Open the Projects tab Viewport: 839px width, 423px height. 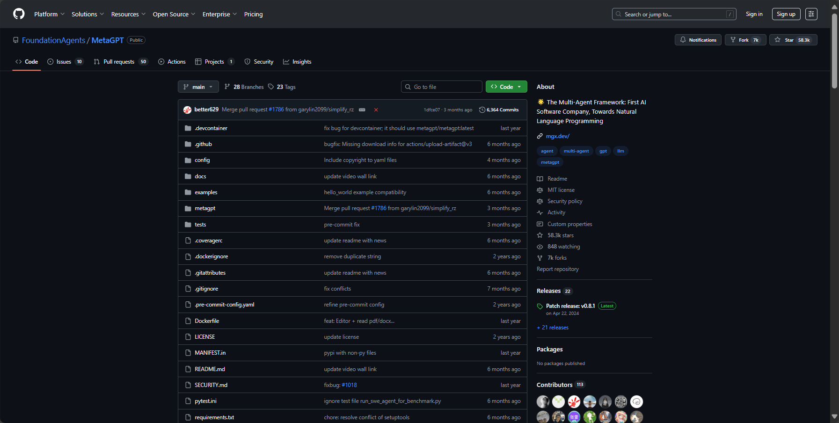[214, 62]
